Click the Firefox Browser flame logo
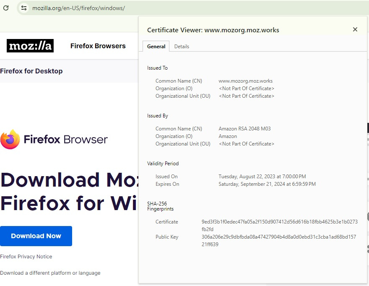 click(10, 139)
